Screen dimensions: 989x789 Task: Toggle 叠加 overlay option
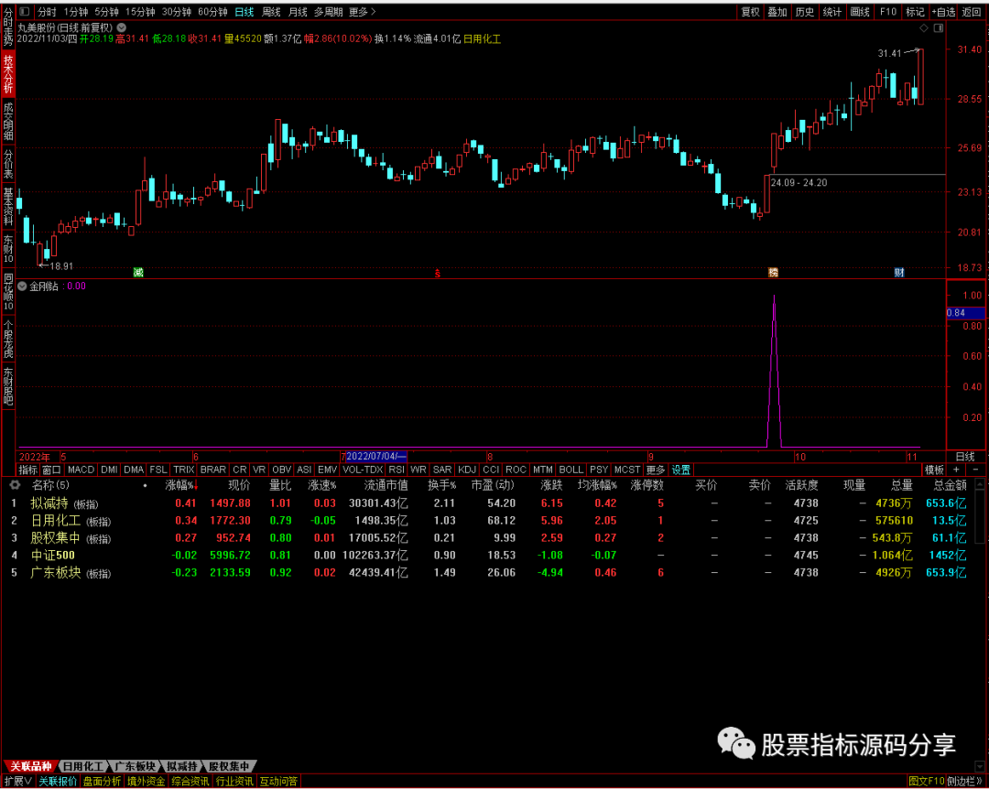[777, 12]
